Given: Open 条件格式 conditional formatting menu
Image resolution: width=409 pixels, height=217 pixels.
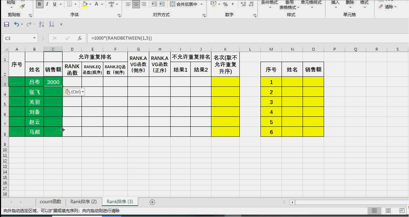Looking at the screenshot, I should coord(269,4).
